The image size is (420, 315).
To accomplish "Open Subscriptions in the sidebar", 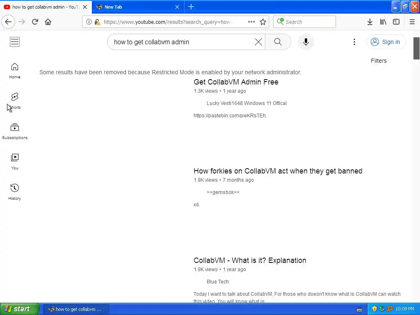I will [15, 131].
